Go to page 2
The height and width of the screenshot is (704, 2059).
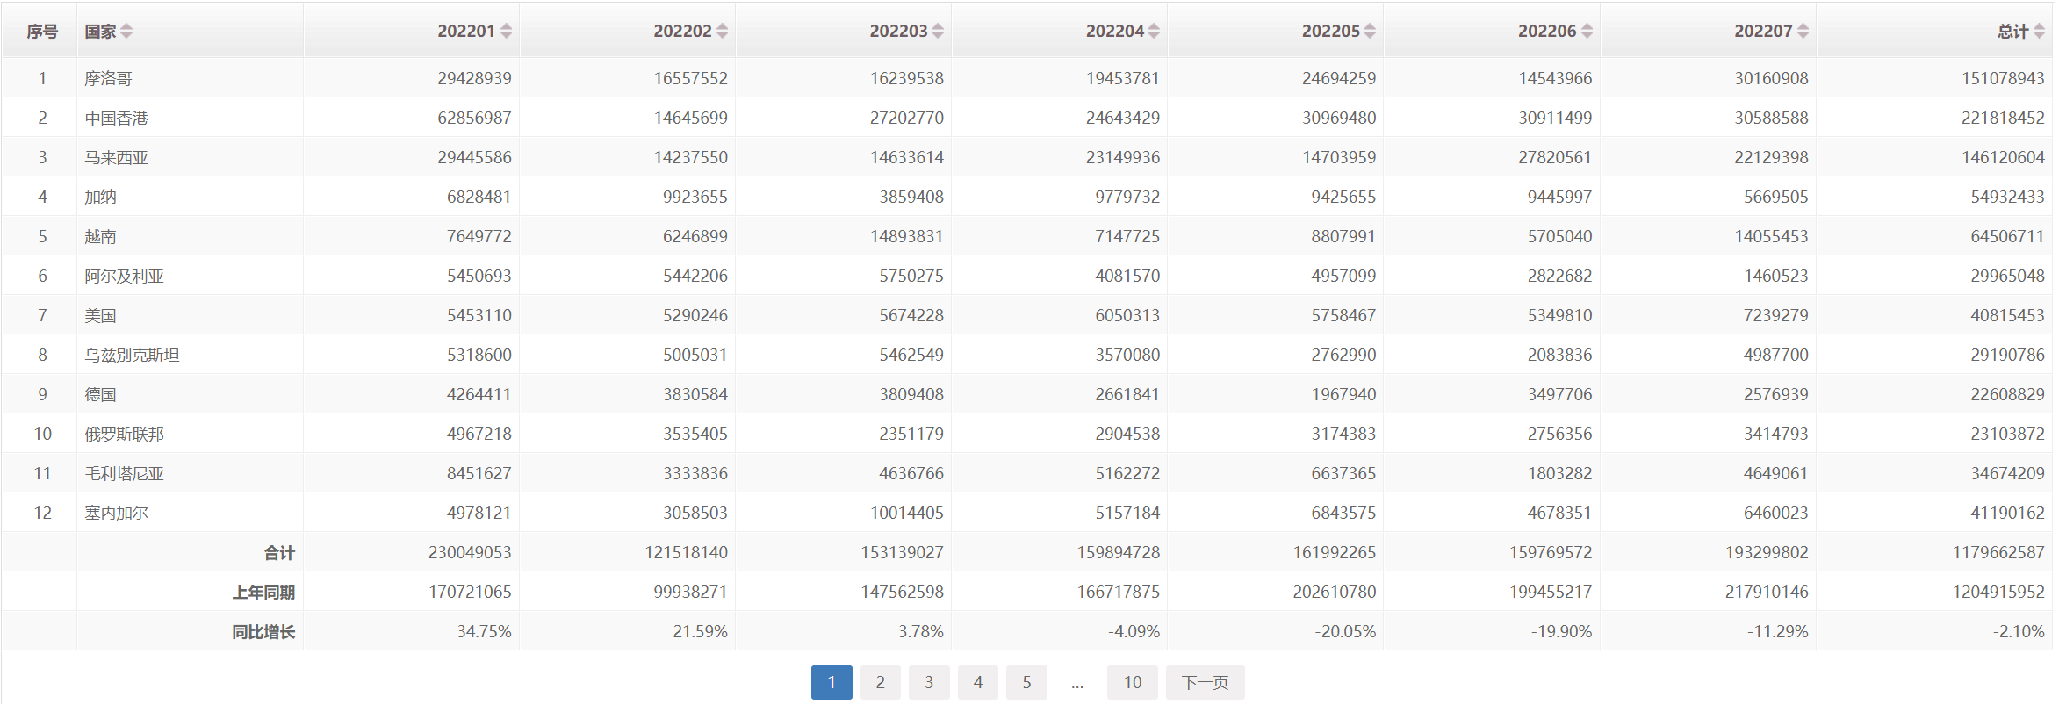(x=880, y=682)
